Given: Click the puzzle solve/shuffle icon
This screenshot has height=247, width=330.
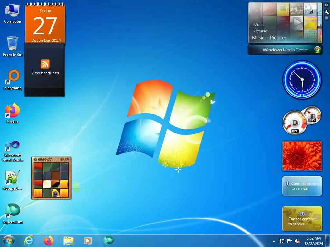Looking at the screenshot, I should pyautogui.click(x=67, y=160).
